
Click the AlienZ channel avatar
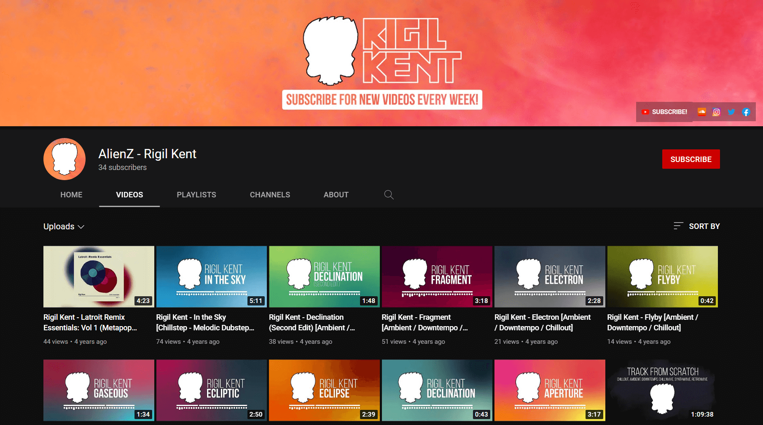coord(64,159)
